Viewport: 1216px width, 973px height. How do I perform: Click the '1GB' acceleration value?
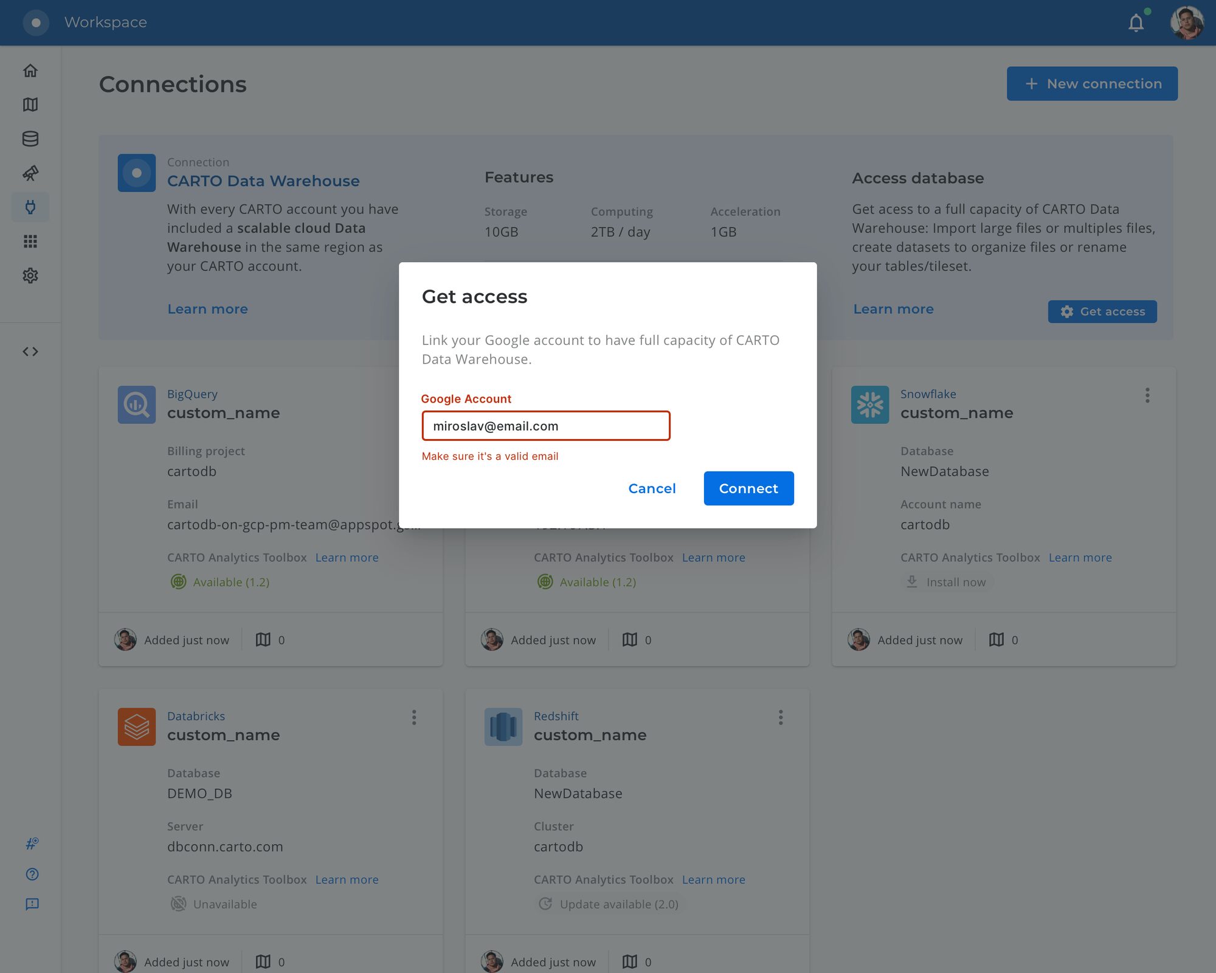(x=723, y=232)
